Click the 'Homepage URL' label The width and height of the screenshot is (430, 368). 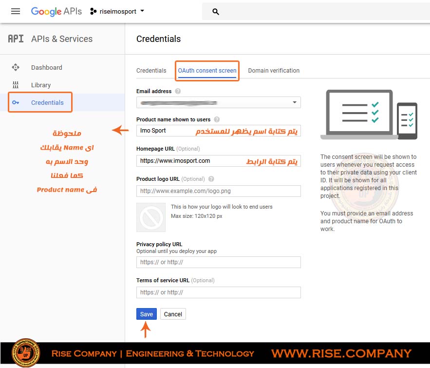pos(155,149)
